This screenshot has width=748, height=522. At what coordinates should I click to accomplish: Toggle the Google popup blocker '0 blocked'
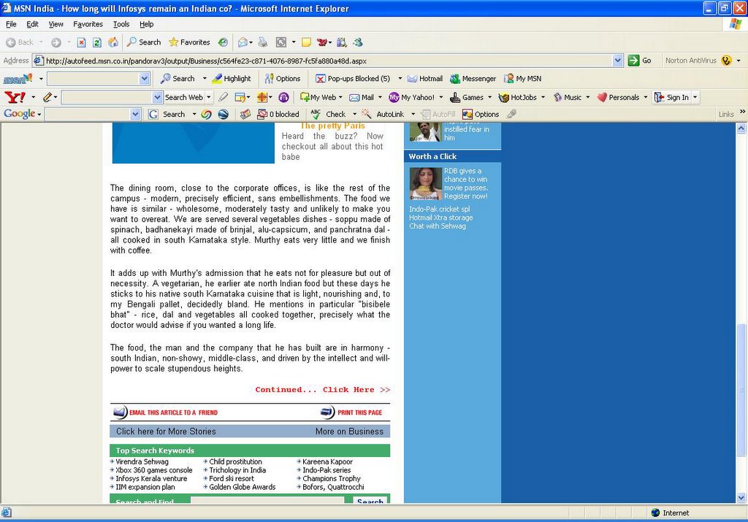pos(278,115)
